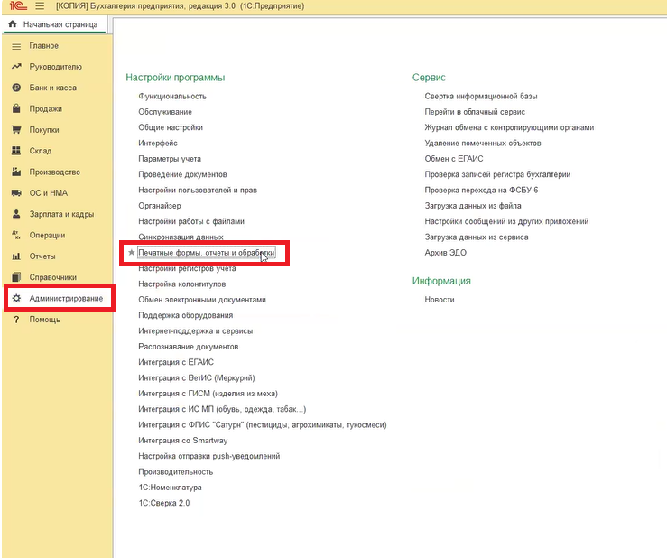Viewport: 667px width, 558px height.
Task: Select the Администрирование section
Action: click(x=66, y=298)
